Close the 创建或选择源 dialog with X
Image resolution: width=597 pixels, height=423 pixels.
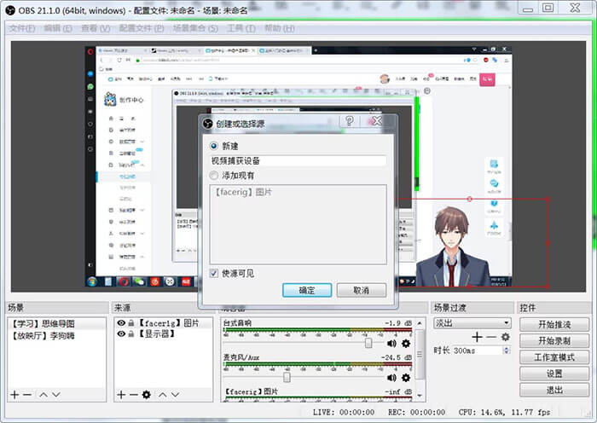376,121
